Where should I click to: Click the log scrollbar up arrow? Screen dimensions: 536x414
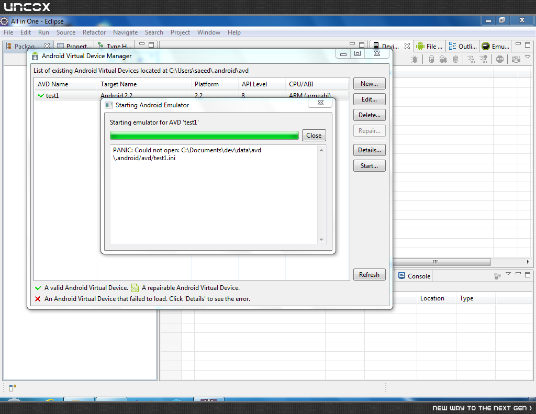[321, 150]
